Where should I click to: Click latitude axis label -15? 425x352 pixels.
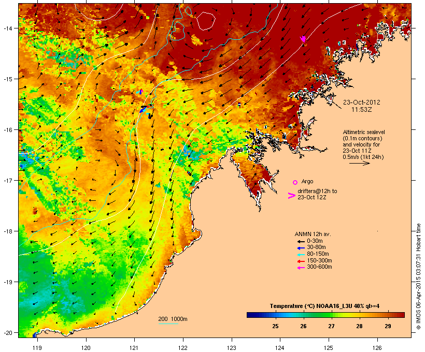[x=7, y=79]
